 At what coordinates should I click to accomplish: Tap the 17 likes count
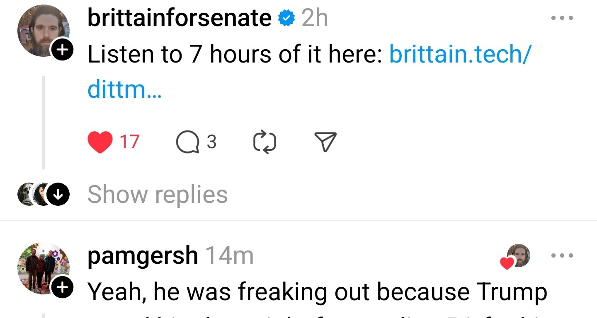129,142
